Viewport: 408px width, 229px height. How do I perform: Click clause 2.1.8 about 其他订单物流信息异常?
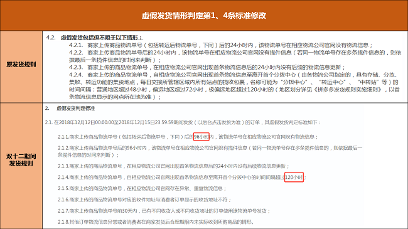[x=156, y=222]
